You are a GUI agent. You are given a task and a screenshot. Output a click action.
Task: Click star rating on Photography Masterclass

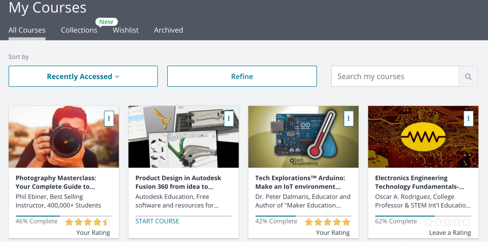coord(88,222)
